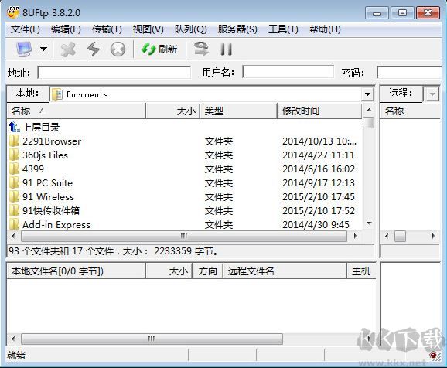Open the 文件(F) menu
The height and width of the screenshot is (368, 447).
(26, 29)
